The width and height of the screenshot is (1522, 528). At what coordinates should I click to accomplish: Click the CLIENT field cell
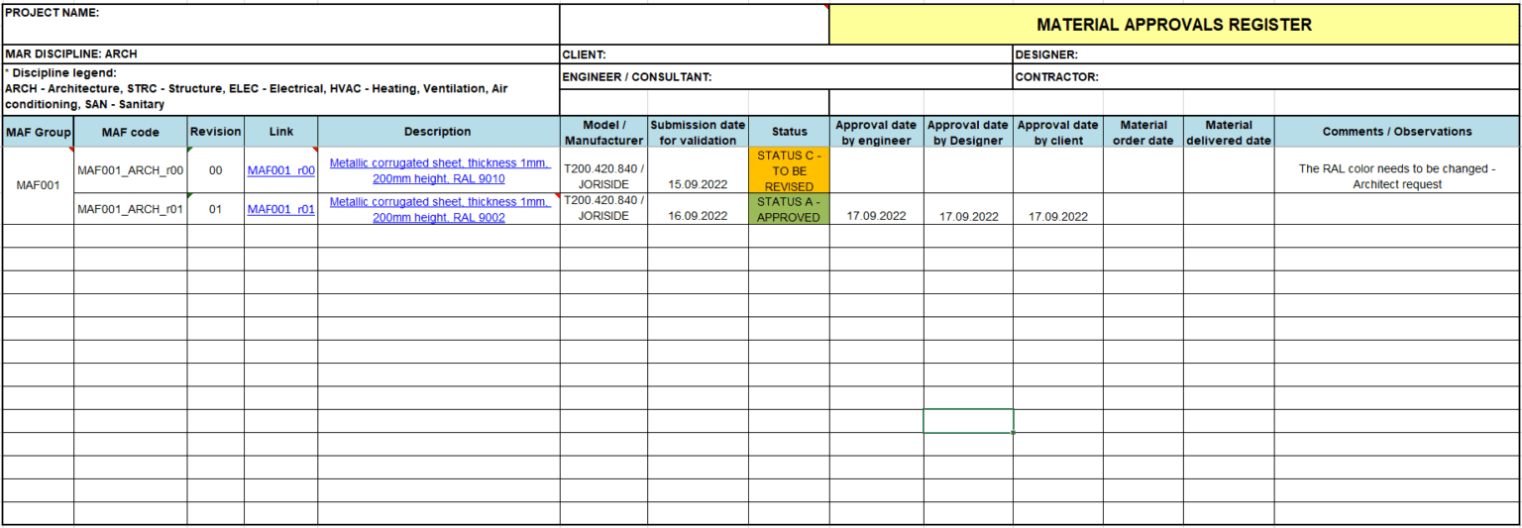coord(785,55)
